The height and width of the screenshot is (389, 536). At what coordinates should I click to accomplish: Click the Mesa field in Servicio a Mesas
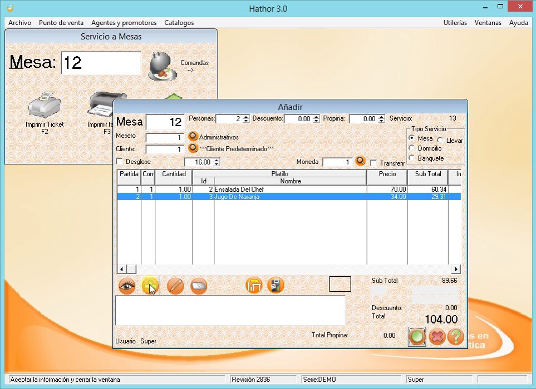click(101, 63)
